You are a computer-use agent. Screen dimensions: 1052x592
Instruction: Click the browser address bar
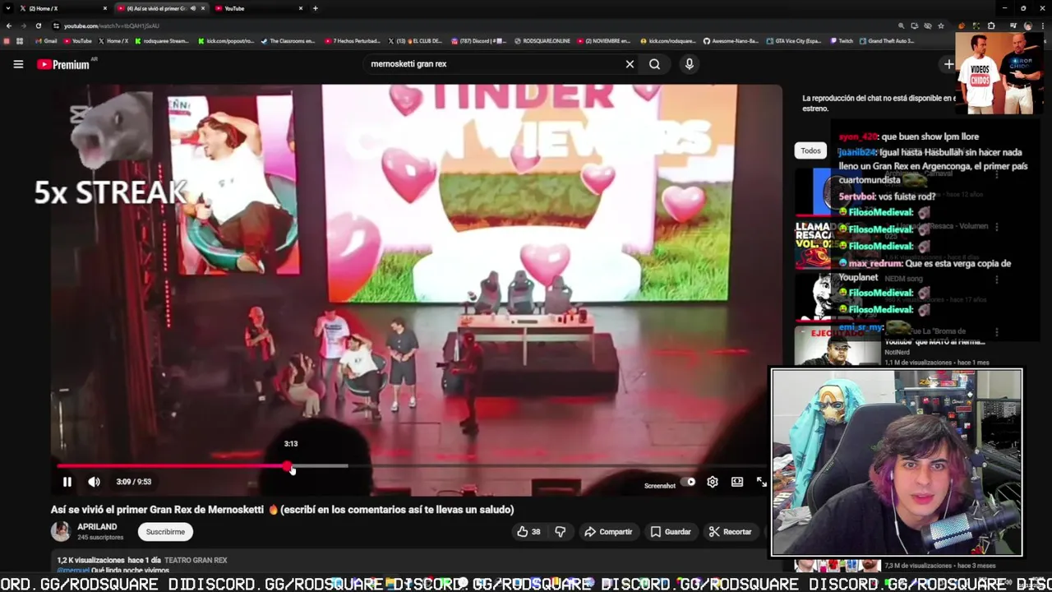pyautogui.click(x=477, y=25)
